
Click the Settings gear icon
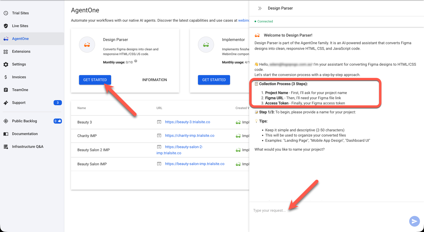6,64
